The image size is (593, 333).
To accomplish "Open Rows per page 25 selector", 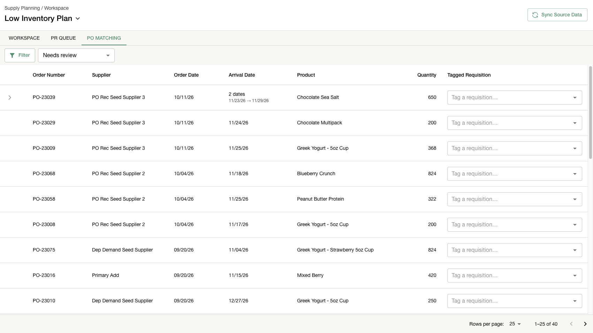I will 515,324.
